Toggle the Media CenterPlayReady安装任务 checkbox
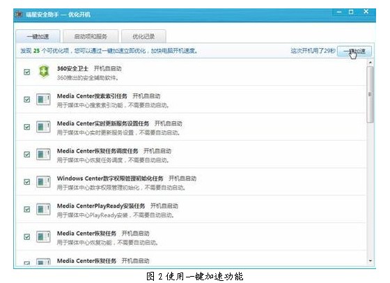Image resolution: width=390 pixels, height=283 pixels. (27, 209)
